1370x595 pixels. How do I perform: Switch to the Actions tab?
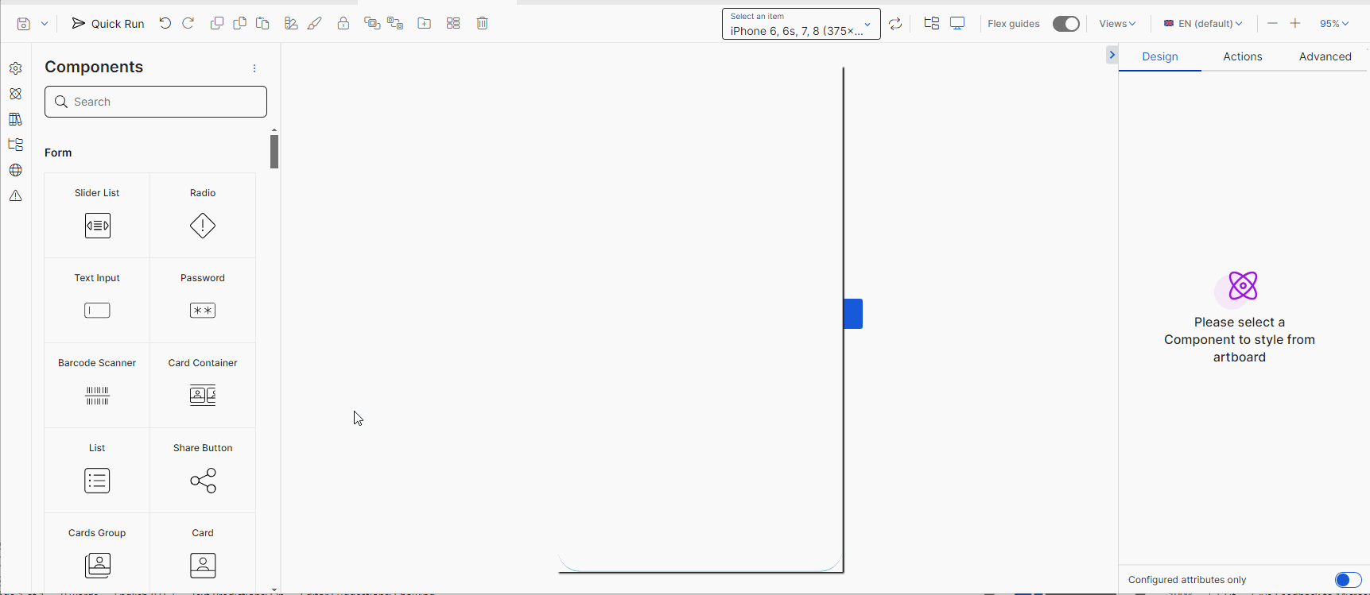(x=1242, y=56)
